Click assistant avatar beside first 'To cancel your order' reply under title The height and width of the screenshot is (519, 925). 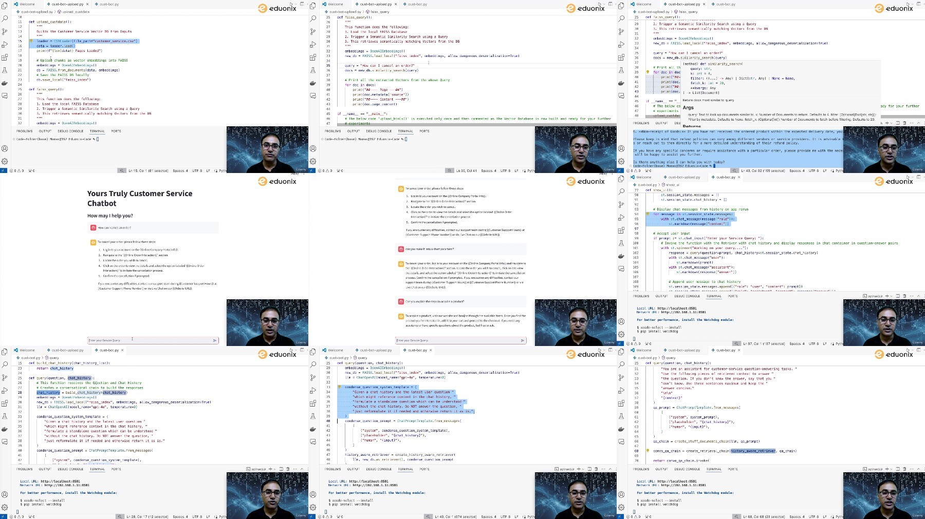click(x=93, y=242)
